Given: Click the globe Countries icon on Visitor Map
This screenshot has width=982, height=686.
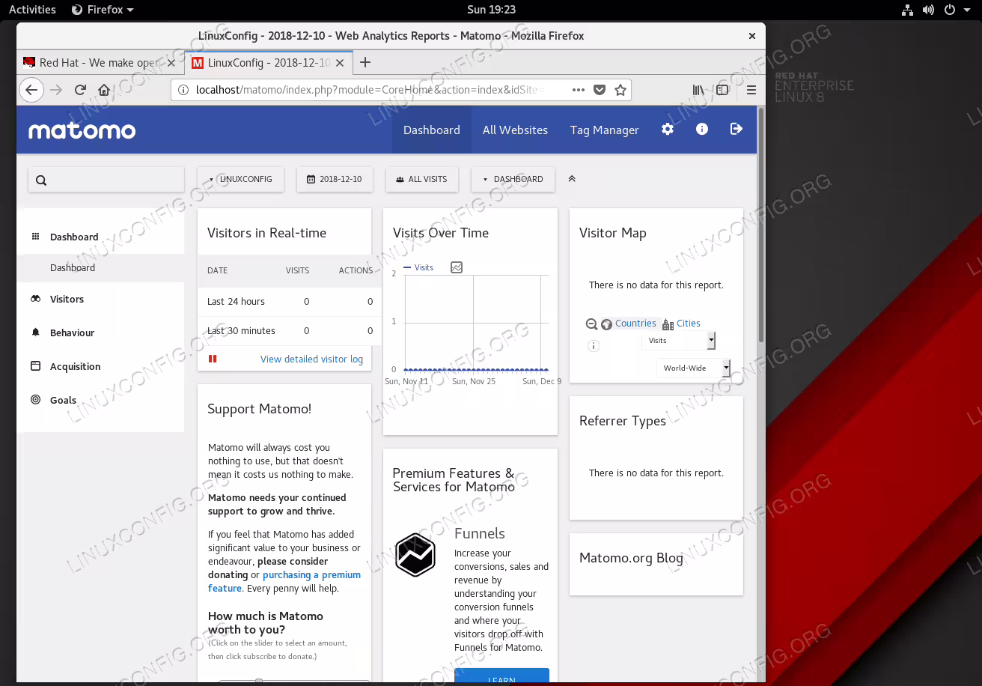Looking at the screenshot, I should pyautogui.click(x=607, y=324).
